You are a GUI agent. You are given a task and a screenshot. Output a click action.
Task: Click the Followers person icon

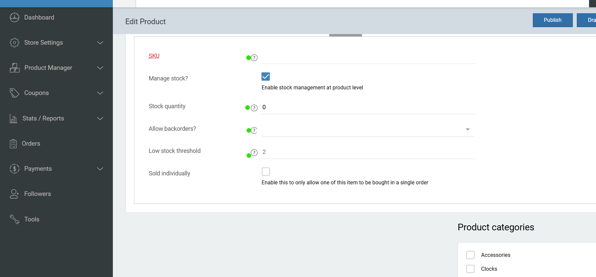[15, 194]
